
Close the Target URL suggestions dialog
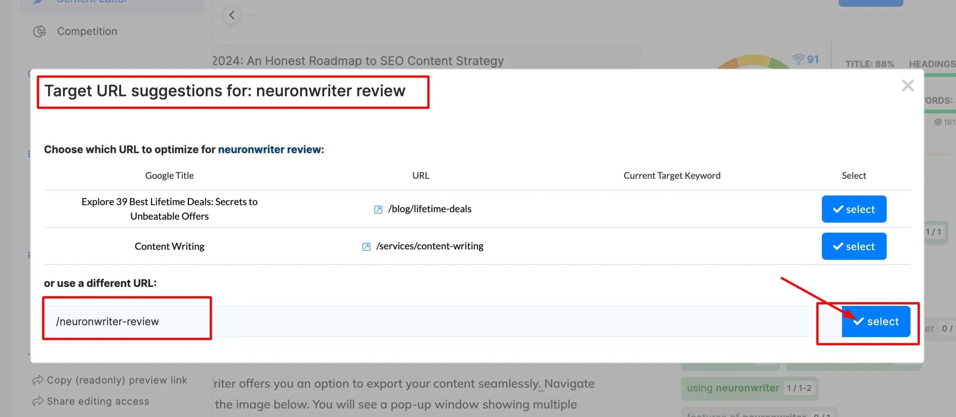click(x=907, y=86)
